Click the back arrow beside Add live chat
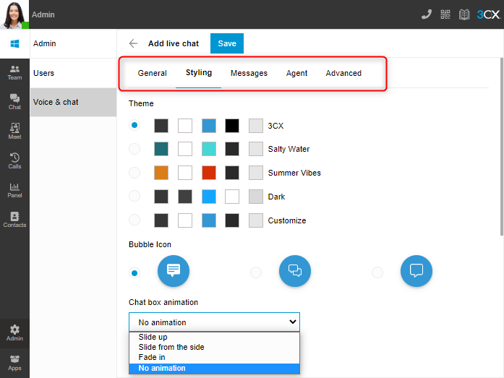Viewport: 504px width, 378px height. click(133, 43)
